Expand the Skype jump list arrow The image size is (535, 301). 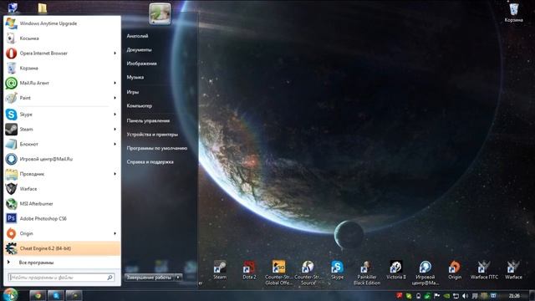[115, 115]
